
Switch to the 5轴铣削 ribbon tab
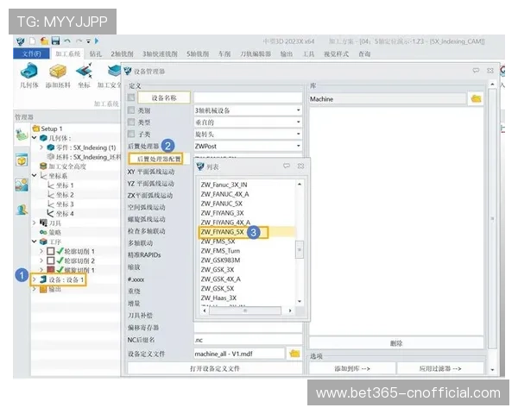pos(198,53)
